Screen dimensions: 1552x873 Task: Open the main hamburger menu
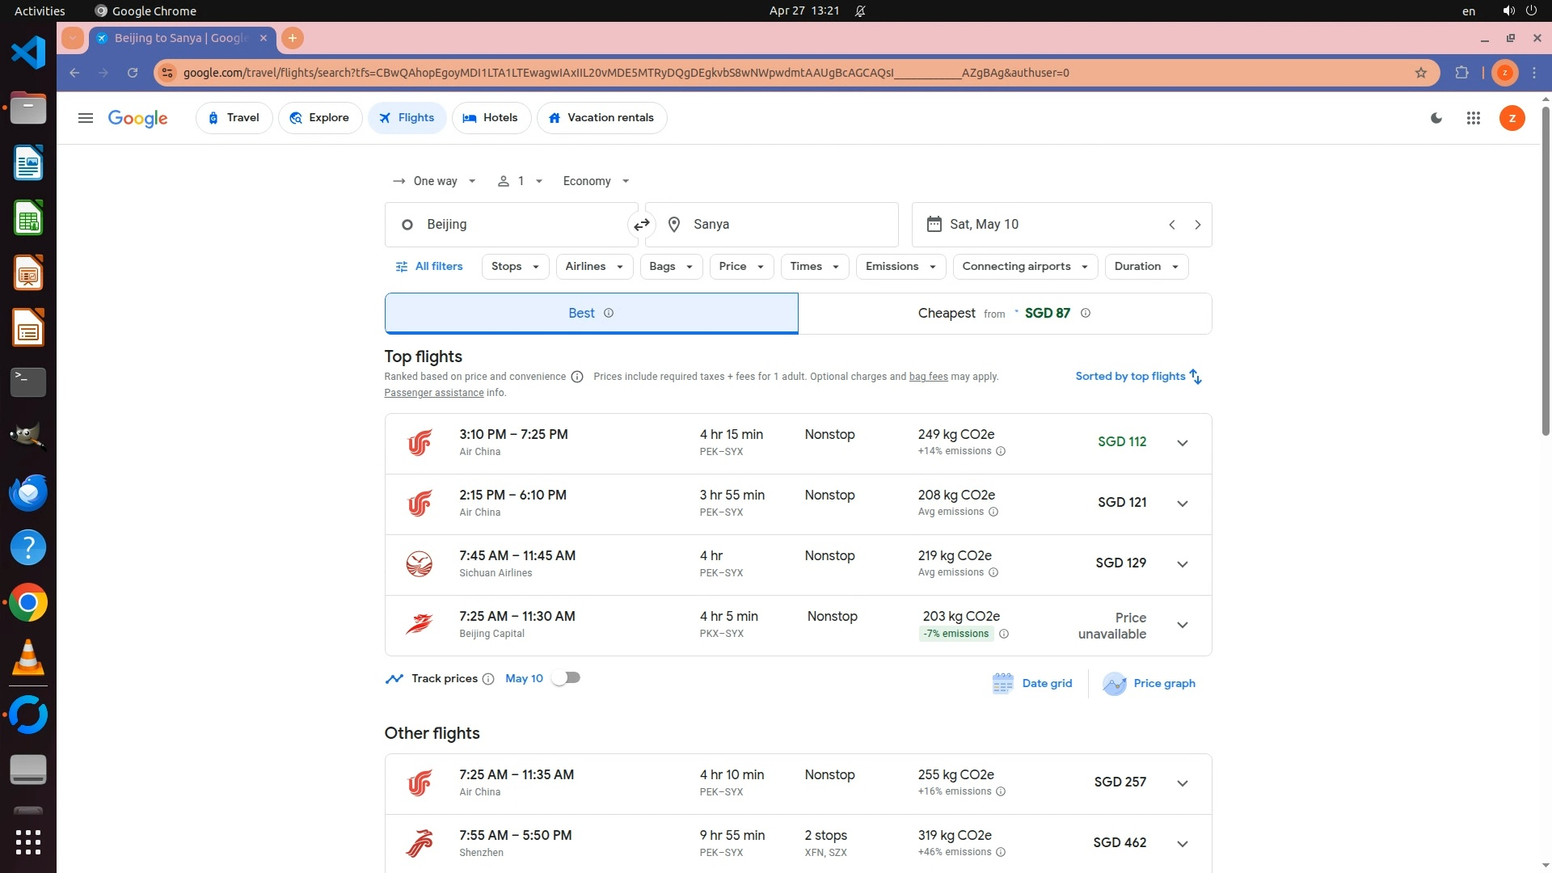(x=85, y=118)
